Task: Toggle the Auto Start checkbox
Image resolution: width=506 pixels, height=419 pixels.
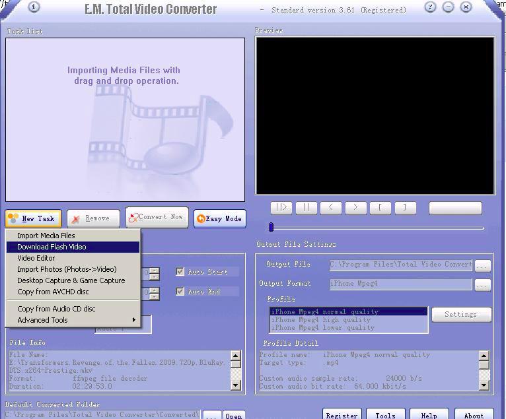Action: tap(180, 272)
